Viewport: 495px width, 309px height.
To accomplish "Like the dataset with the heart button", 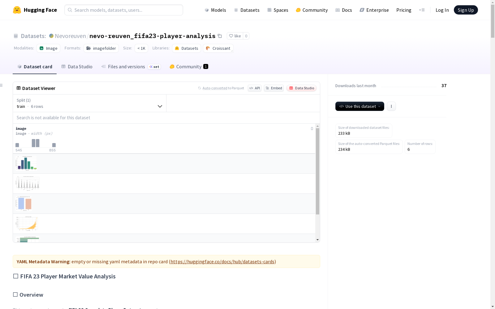I will click(x=235, y=36).
